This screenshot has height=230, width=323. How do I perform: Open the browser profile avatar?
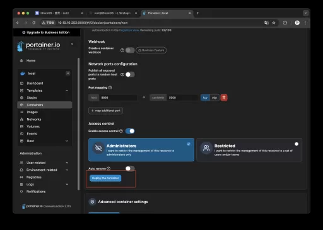297,23
